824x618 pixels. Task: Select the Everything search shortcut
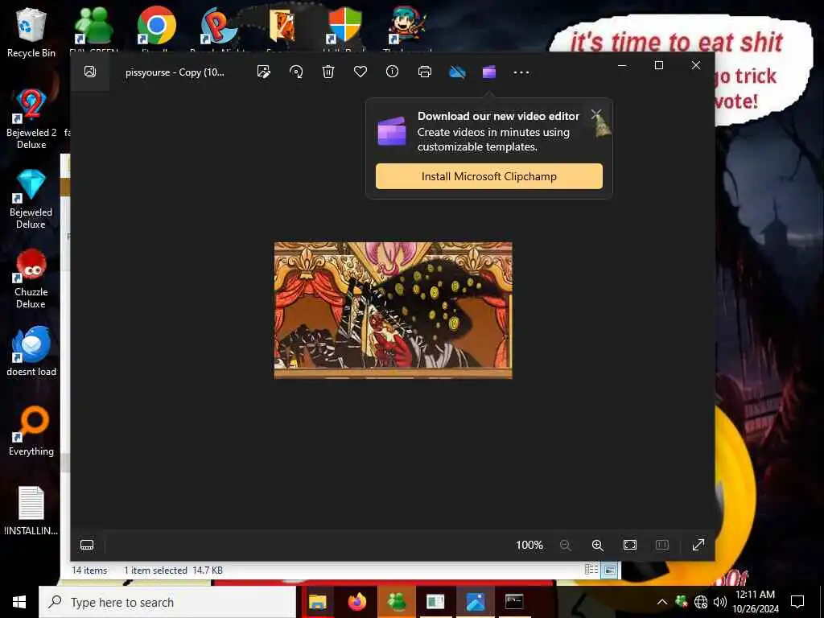click(31, 431)
